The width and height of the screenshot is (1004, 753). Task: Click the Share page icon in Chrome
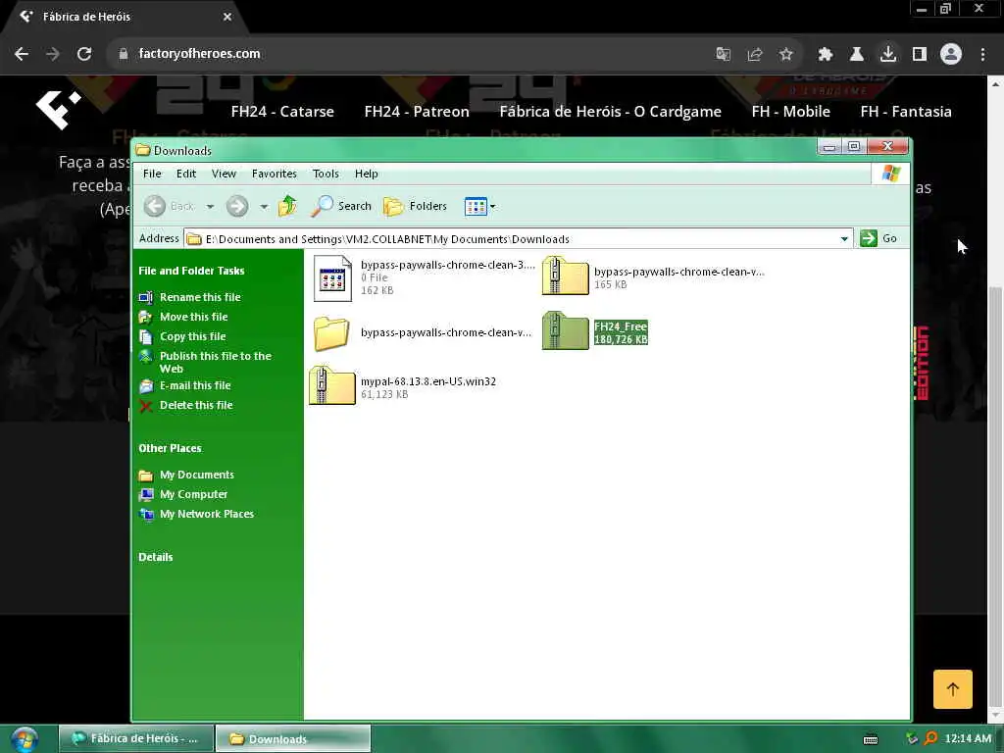[755, 55]
